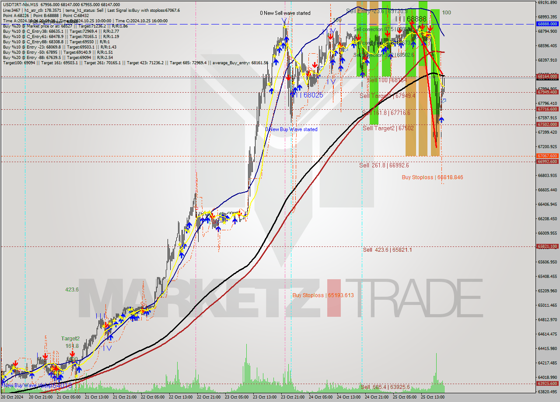This screenshot has width=560, height=402.
Task: Click the 'Sell Target1 | 67949.4' label
Action: pyautogui.click(x=387, y=96)
